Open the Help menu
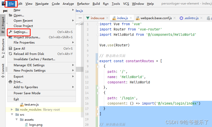This screenshot has width=212, height=127. (150, 4)
